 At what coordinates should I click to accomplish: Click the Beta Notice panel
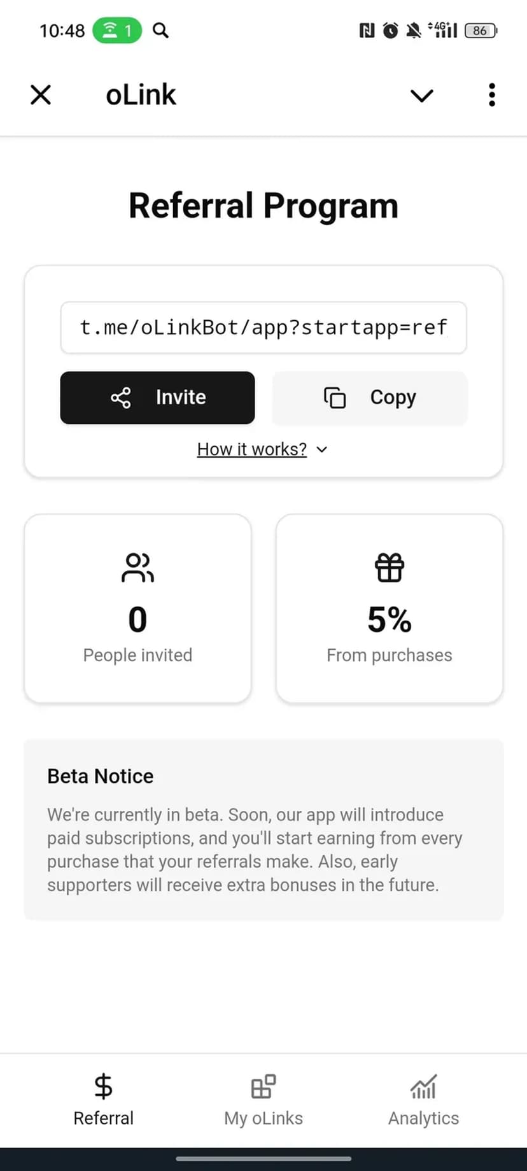tap(263, 829)
